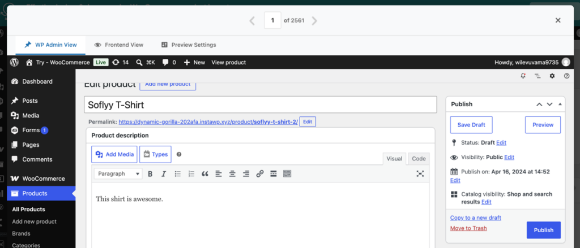
Task: Click the Types button
Action: coord(155,154)
